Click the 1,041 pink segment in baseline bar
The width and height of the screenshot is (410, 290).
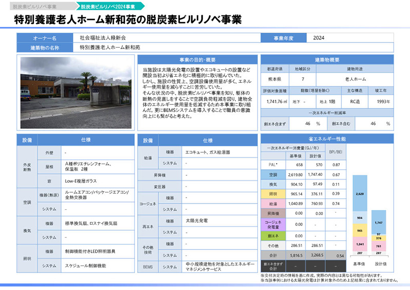point(360,244)
